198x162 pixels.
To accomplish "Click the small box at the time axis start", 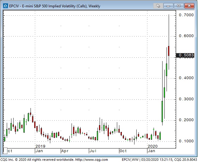I will [5, 151].
